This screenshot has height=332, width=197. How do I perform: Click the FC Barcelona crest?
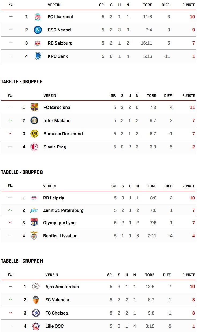pos(34,107)
